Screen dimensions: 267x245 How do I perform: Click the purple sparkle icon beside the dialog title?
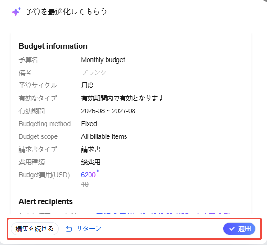[17, 11]
